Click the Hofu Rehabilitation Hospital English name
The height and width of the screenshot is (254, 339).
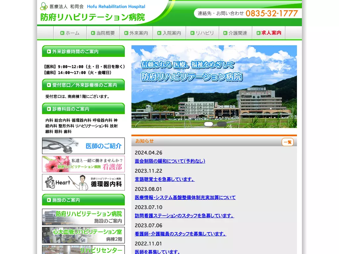coord(116,7)
